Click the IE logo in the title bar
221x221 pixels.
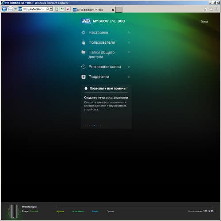3,3
